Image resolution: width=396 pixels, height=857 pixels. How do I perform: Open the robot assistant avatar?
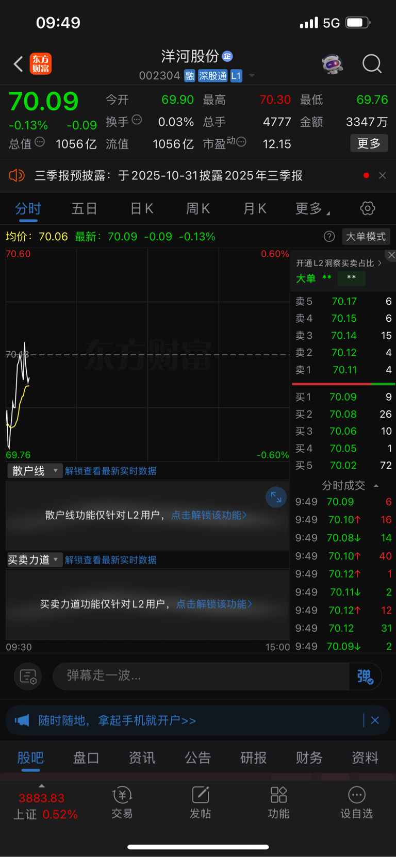coord(333,64)
